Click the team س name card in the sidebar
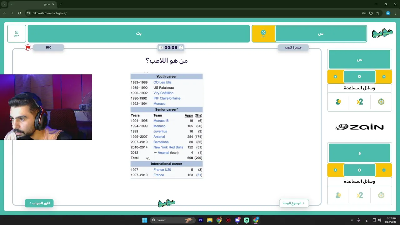 click(x=359, y=59)
